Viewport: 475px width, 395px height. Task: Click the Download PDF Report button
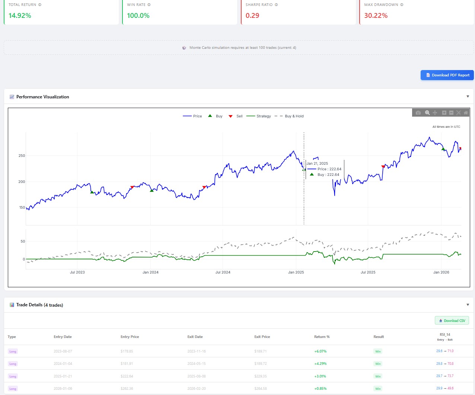pos(447,75)
